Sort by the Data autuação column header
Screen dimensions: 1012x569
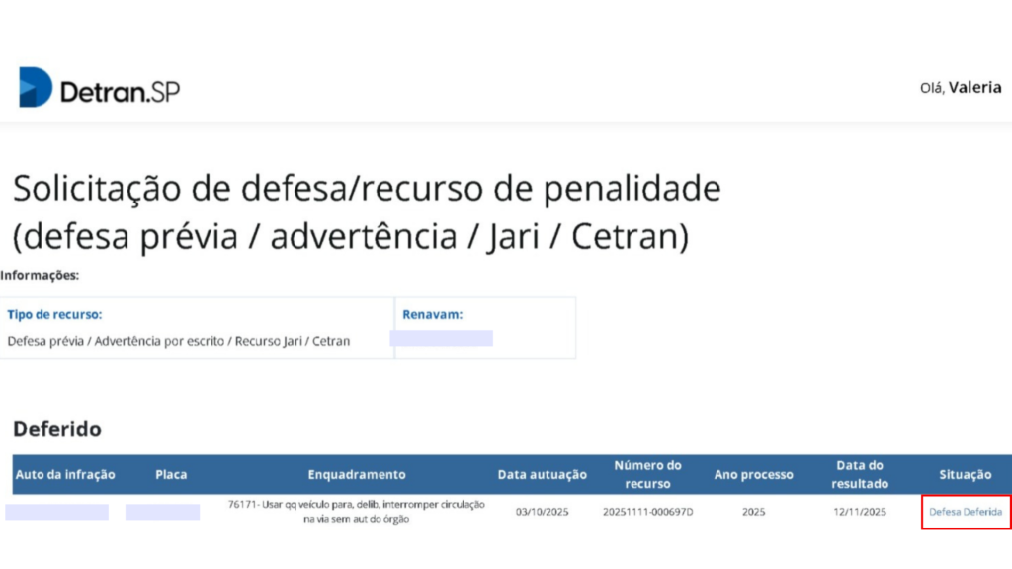(542, 474)
